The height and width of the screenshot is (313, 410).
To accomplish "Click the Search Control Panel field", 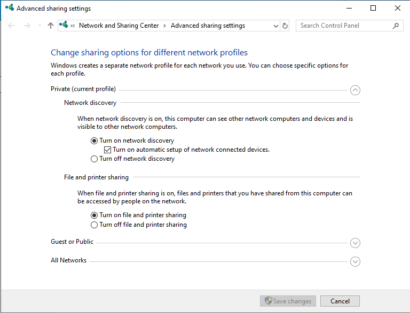I will click(349, 26).
